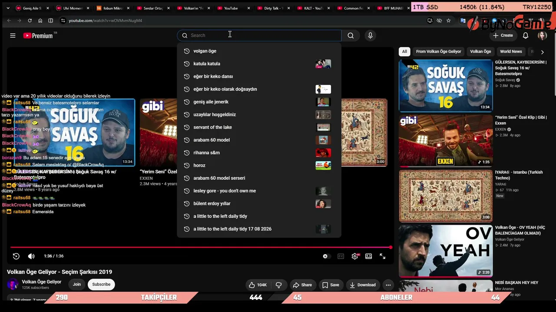Select the 'All' filter chip
The height and width of the screenshot is (312, 556).
(404, 52)
